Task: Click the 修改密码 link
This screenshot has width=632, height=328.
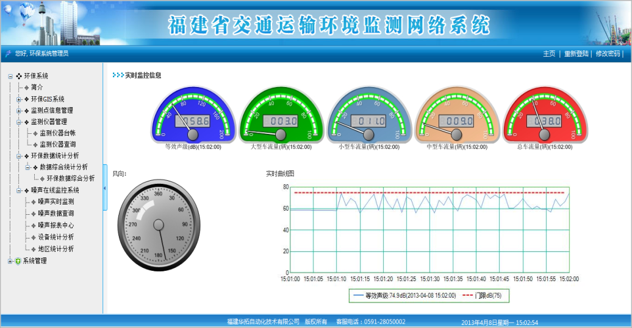Action: tap(608, 54)
